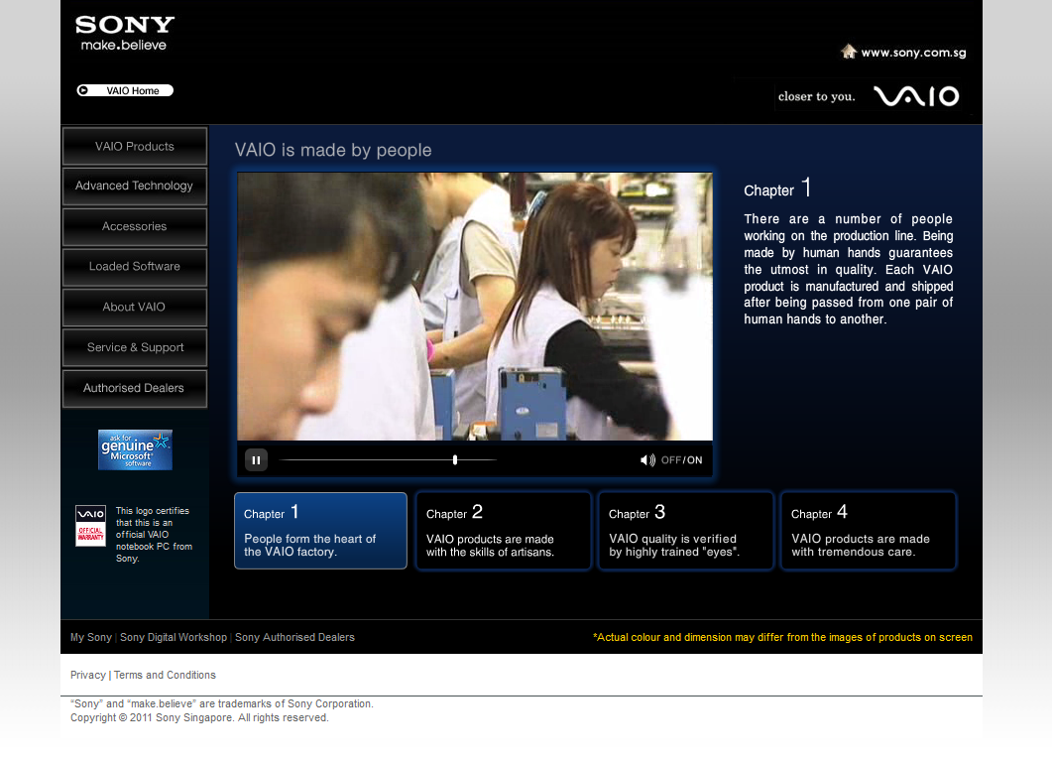Viewport: 1052px width, 760px height.
Task: Select Chapter 3 highly trained eyes
Action: tap(686, 531)
